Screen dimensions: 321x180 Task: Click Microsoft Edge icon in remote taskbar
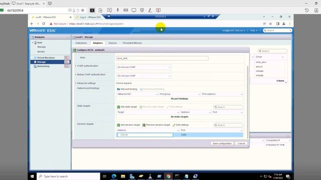coord(114,176)
